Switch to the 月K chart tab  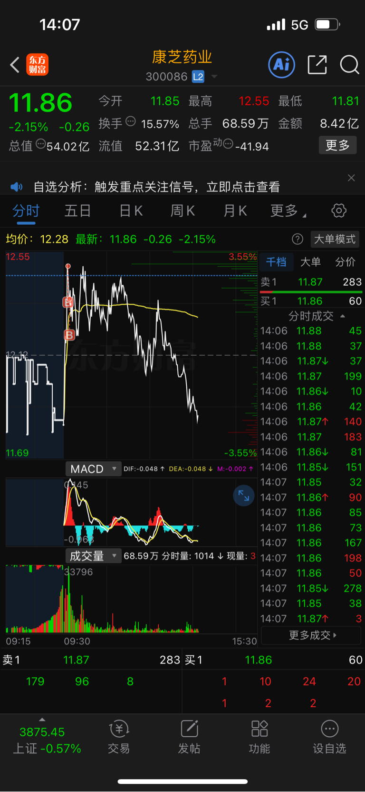[x=235, y=211]
